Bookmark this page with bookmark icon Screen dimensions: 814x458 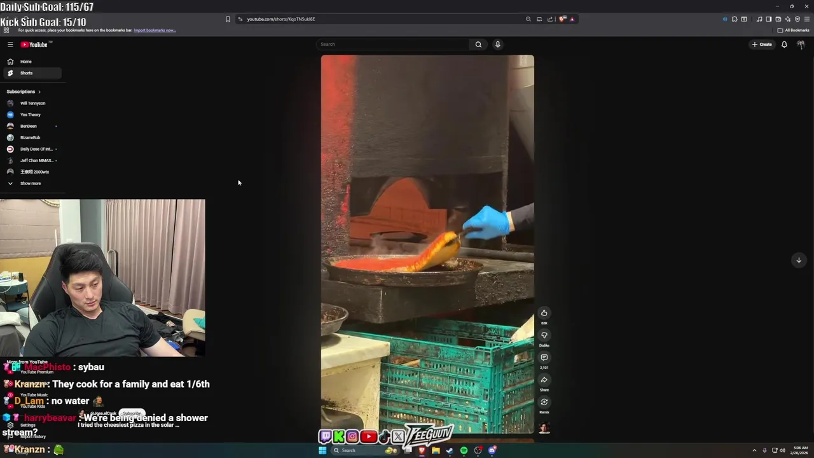pos(228,19)
